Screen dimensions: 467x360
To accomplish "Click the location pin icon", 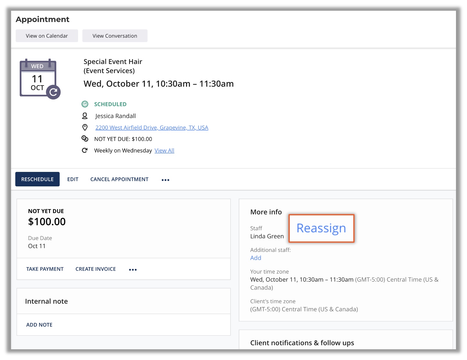I will tap(85, 127).
